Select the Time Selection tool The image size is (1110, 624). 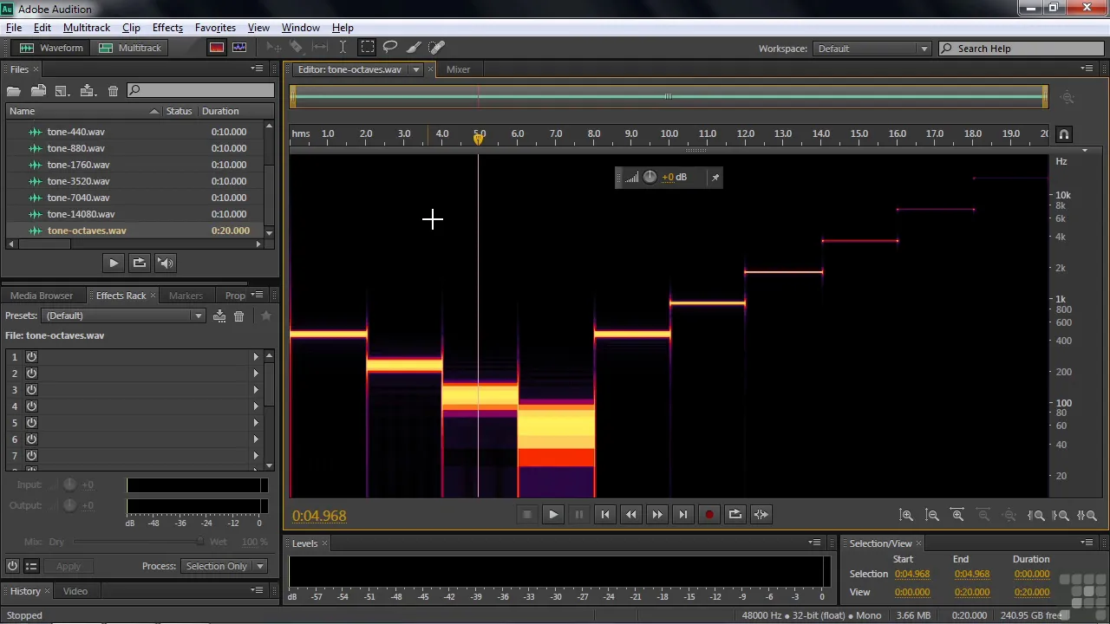point(343,48)
